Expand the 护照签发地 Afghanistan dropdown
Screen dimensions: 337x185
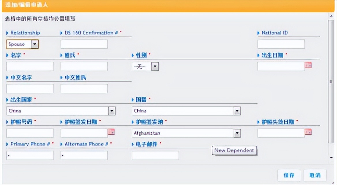pos(237,133)
